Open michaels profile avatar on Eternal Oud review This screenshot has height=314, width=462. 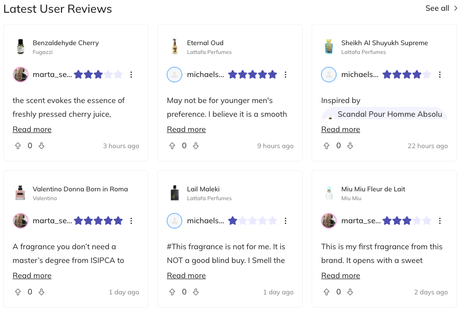pos(174,75)
